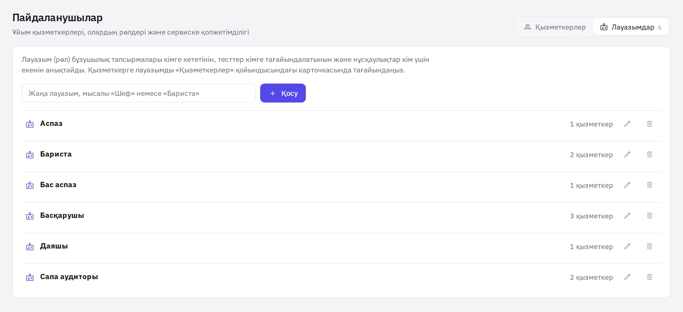Screen dimensions: 683x312
Task: Click the badge icon beside Даяшы
Action: (30, 247)
